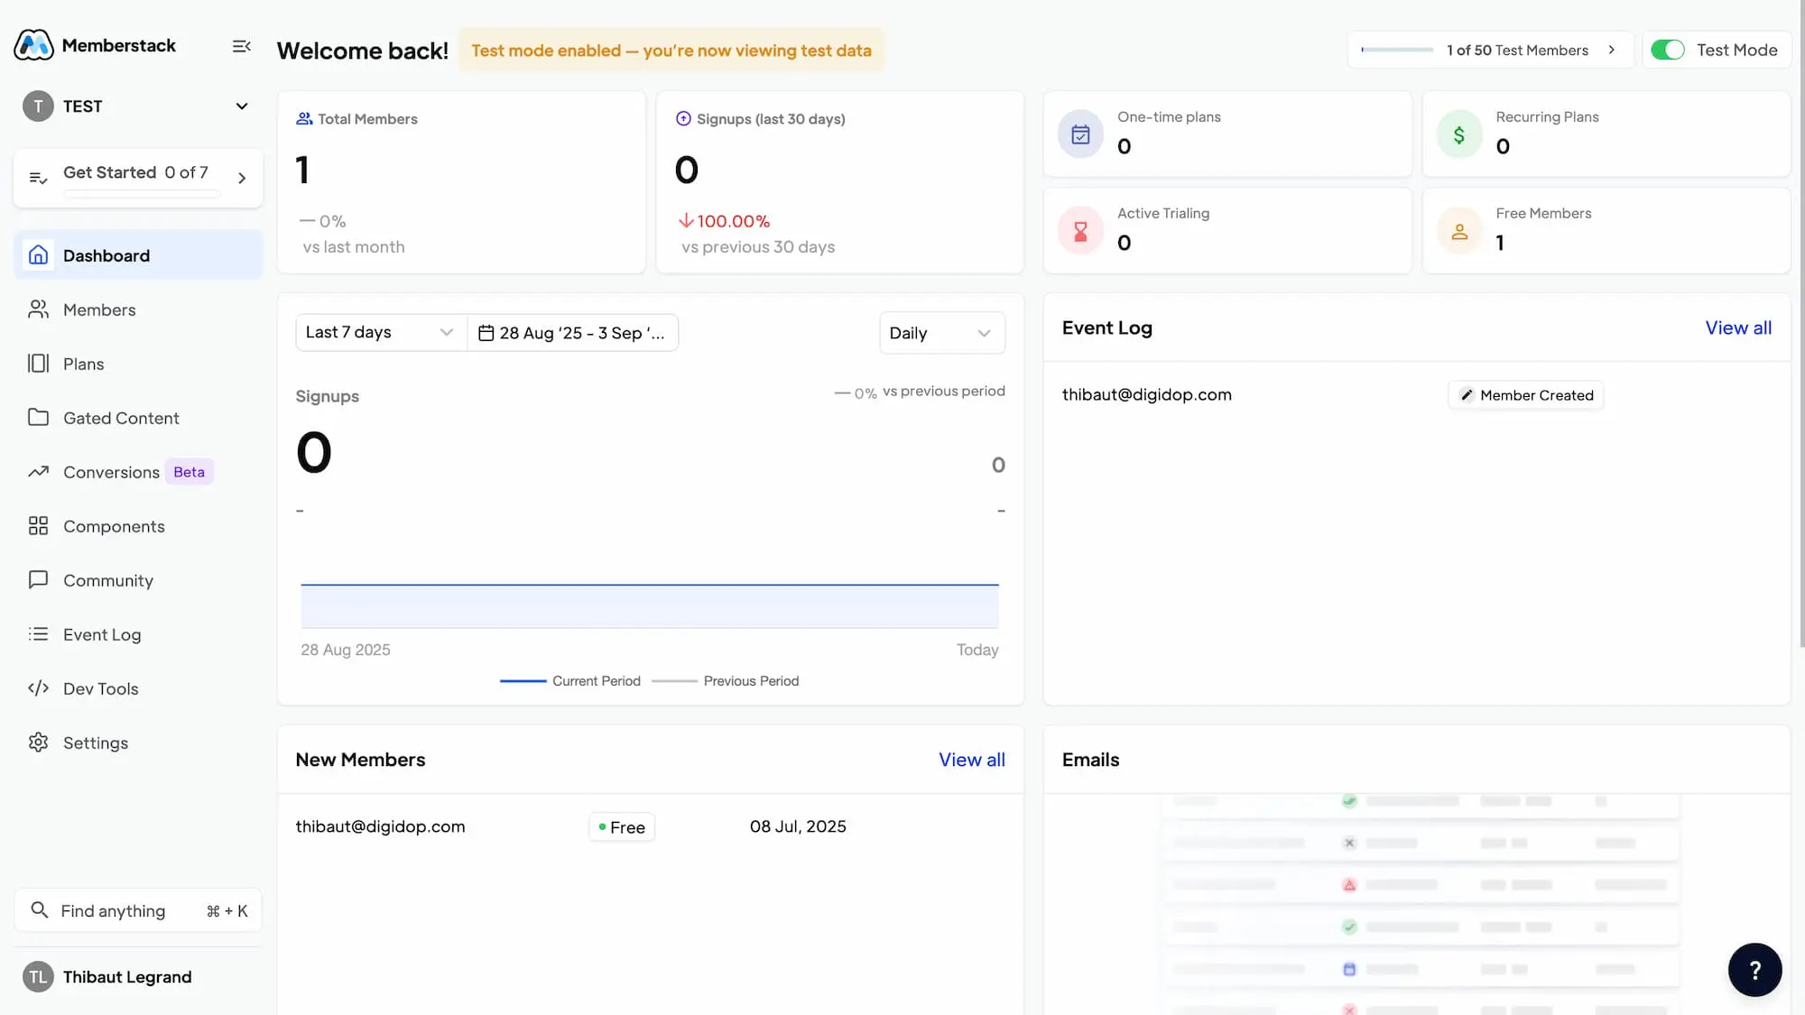Expand the Get Started checklist chevron
Viewport: 1805px width, 1015px height.
241,178
